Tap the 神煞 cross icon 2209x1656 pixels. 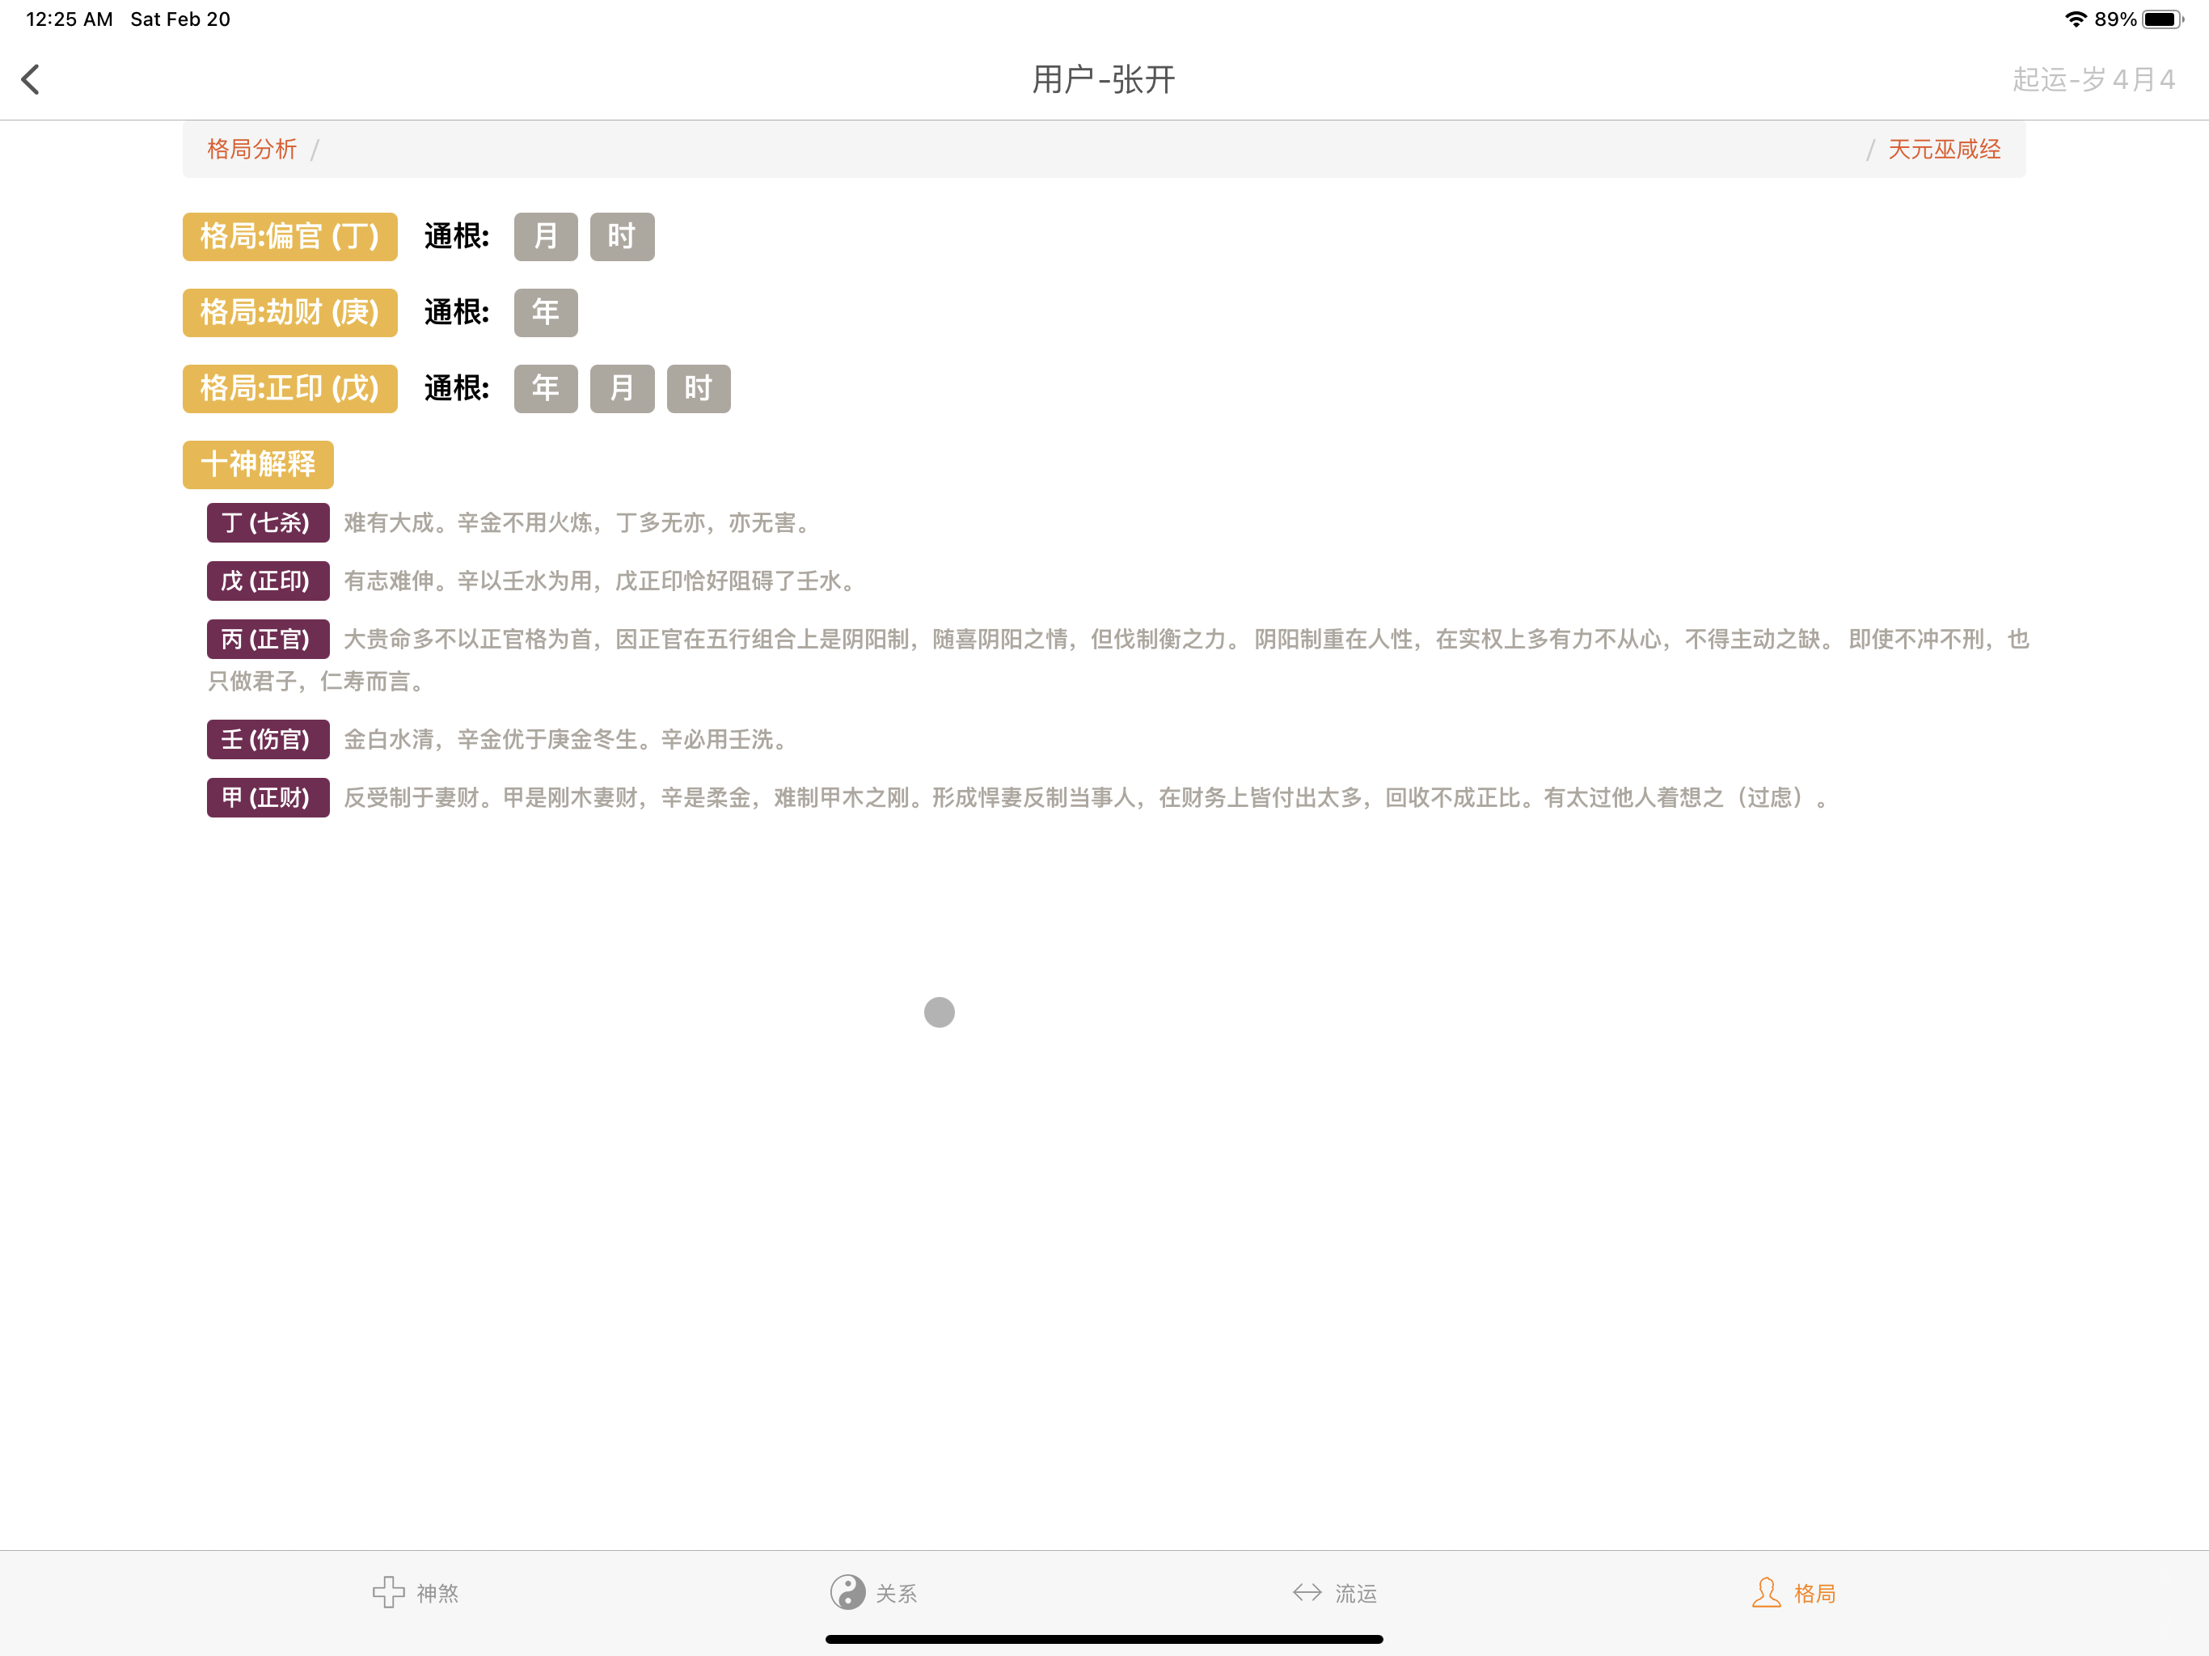pyautogui.click(x=388, y=1592)
